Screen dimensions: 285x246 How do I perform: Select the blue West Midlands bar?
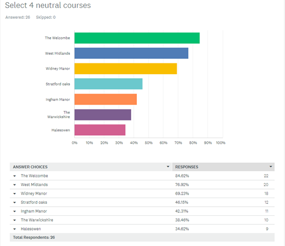[x=131, y=53]
